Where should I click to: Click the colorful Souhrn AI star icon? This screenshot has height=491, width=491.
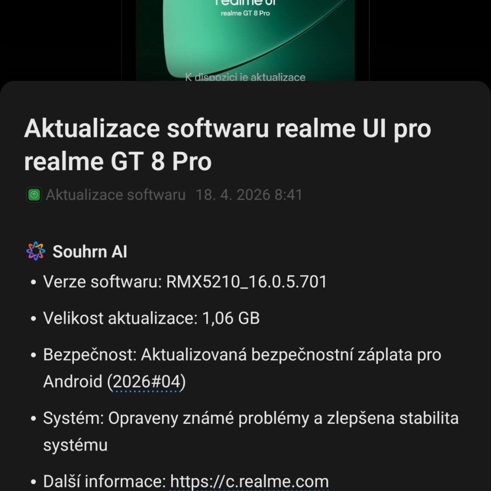coord(35,251)
